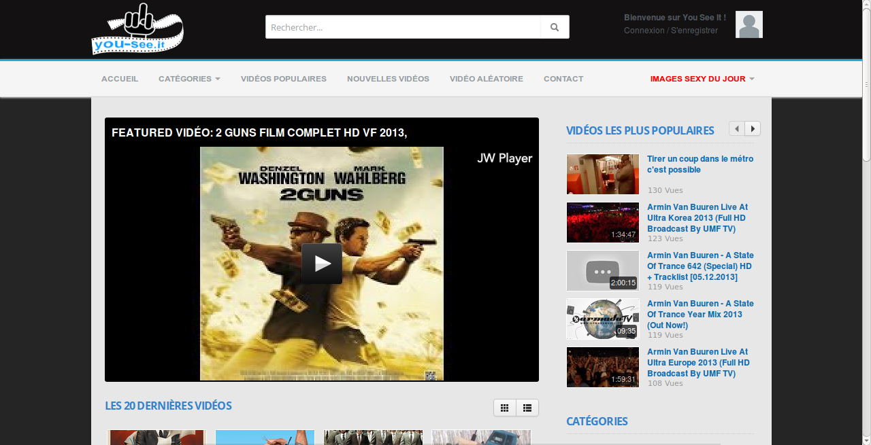Click the Ultra Europe 1:59:31 thumbnail
This screenshot has height=445, width=871.
603,368
